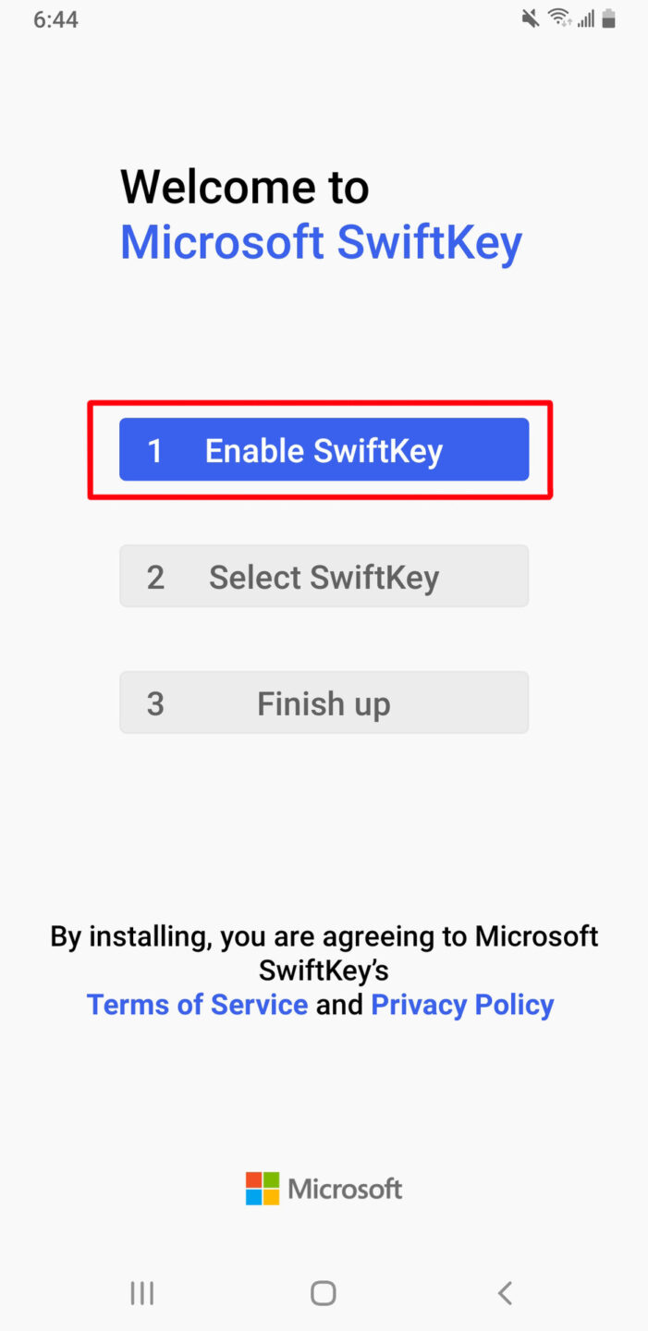Viewport: 648px width, 1331px height.
Task: Tap the Wi-Fi status bar icon
Action: click(558, 18)
